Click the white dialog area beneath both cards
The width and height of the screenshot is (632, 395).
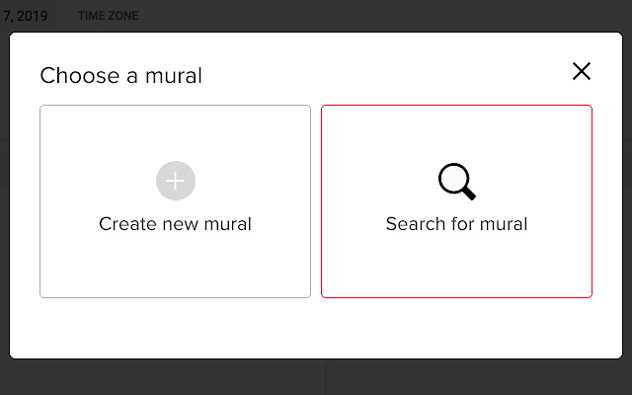(316, 328)
